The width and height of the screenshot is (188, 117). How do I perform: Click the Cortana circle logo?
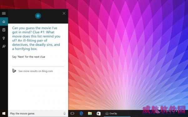(38, 16)
